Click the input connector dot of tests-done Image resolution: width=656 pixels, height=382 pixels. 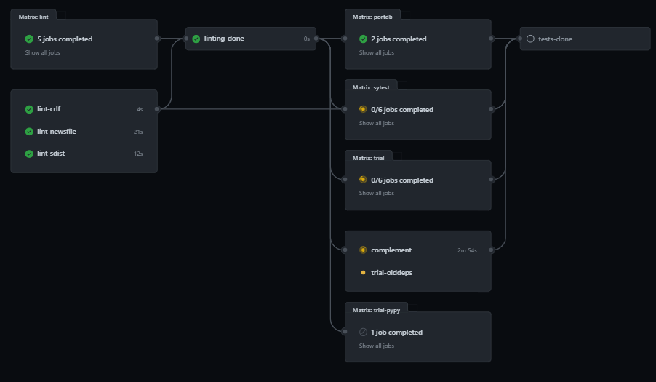click(519, 39)
